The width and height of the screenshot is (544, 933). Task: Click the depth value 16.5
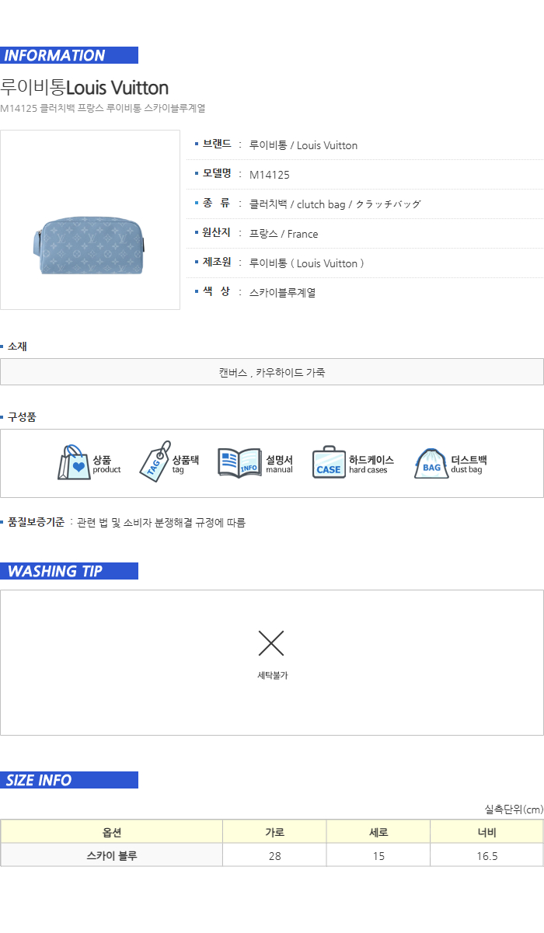486,856
